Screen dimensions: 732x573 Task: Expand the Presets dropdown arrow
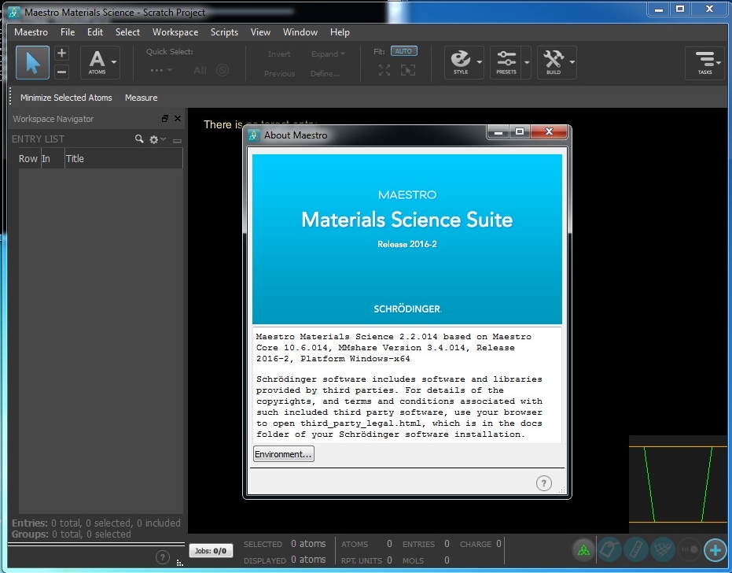tap(527, 62)
